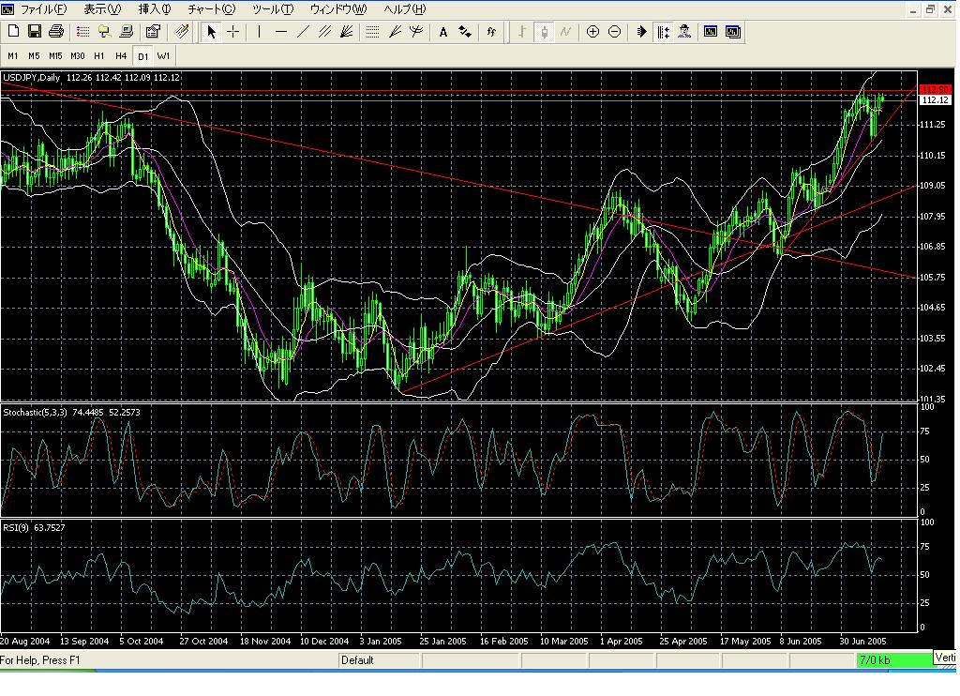Viewport: 960px width, 696px height.
Task: Select the Equidistant Channel tool
Action: tap(325, 32)
